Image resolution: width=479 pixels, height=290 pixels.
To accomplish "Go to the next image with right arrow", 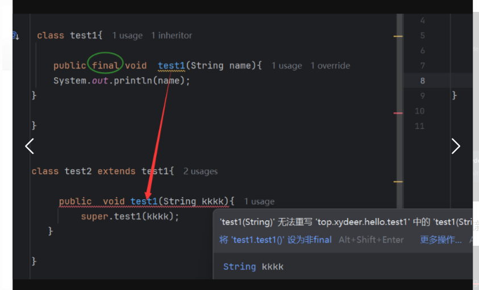I will pos(455,146).
